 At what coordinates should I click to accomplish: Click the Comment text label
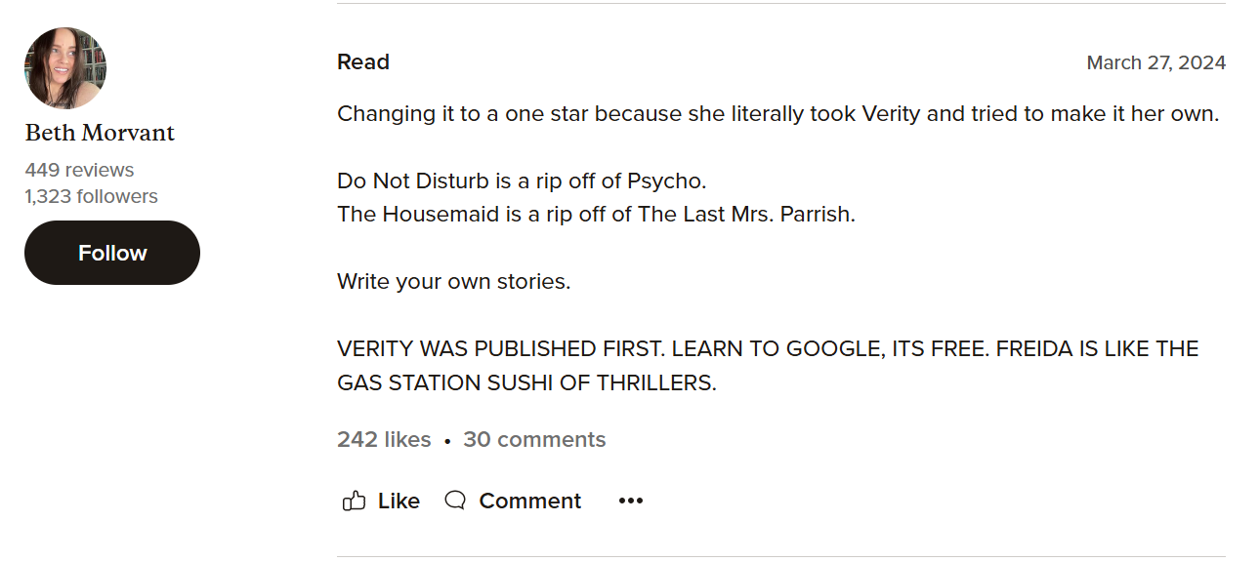pyautogui.click(x=529, y=501)
